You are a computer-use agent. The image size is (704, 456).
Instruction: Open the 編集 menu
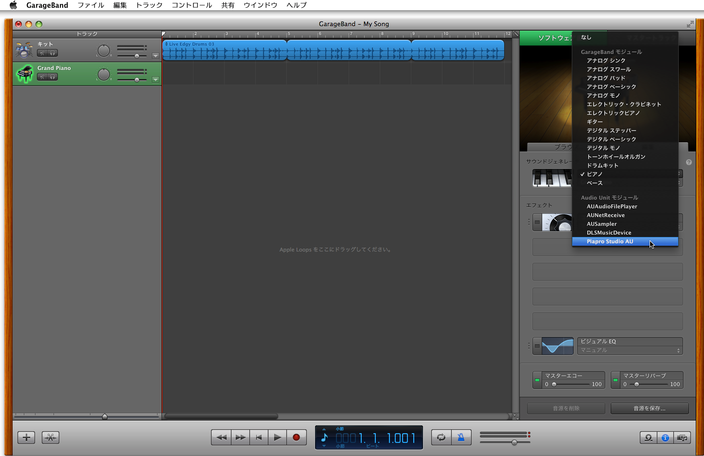coord(120,5)
